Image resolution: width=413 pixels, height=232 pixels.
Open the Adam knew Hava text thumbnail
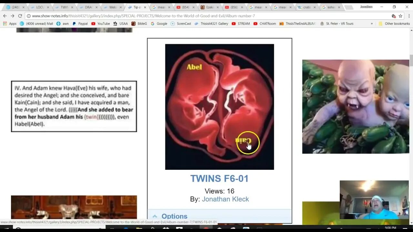pyautogui.click(x=74, y=106)
